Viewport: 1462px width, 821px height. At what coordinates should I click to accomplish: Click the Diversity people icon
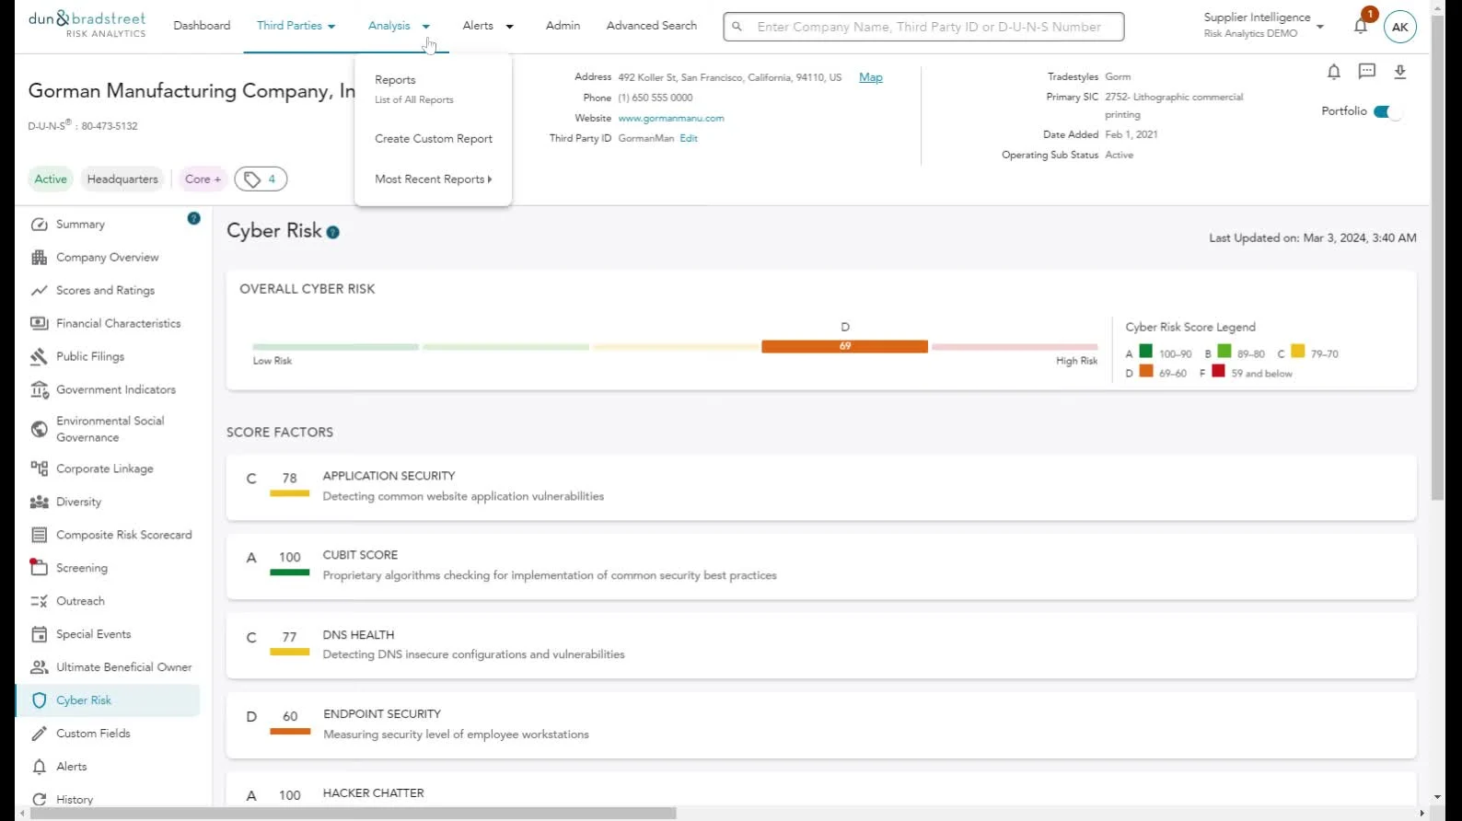coord(39,503)
